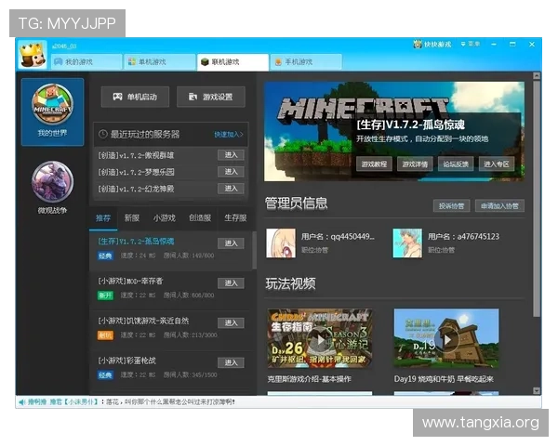The width and height of the screenshot is (558, 446).
Task: Click the Day19 烧鸡和牛奶 早餐吃起来 title
Action: click(444, 379)
